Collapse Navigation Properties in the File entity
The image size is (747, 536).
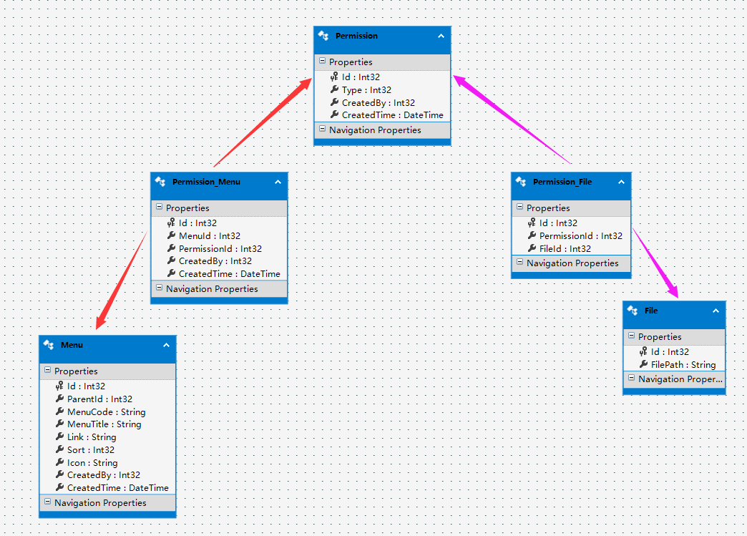[631, 378]
